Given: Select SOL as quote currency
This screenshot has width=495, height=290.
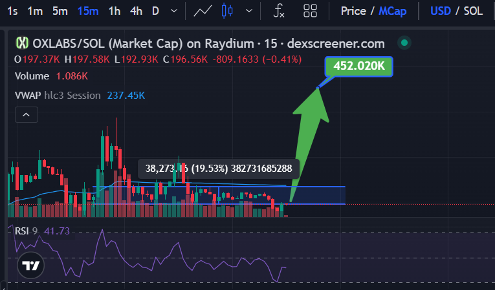Looking at the screenshot, I should 473,12.
